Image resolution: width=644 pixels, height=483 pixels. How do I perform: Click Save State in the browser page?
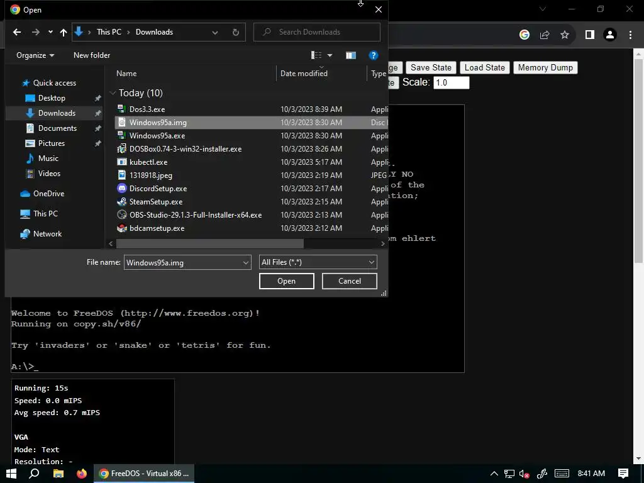coord(431,68)
